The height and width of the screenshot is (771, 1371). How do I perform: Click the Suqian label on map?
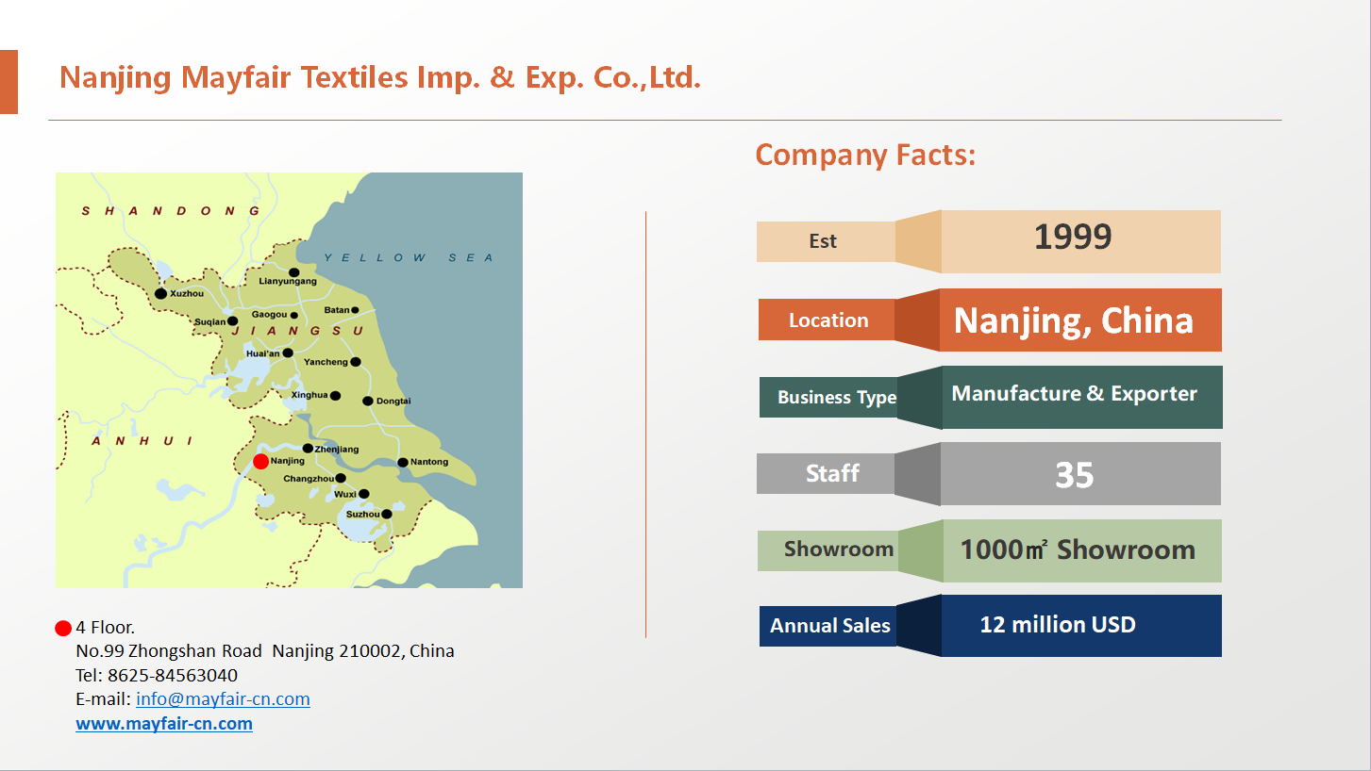(210, 321)
